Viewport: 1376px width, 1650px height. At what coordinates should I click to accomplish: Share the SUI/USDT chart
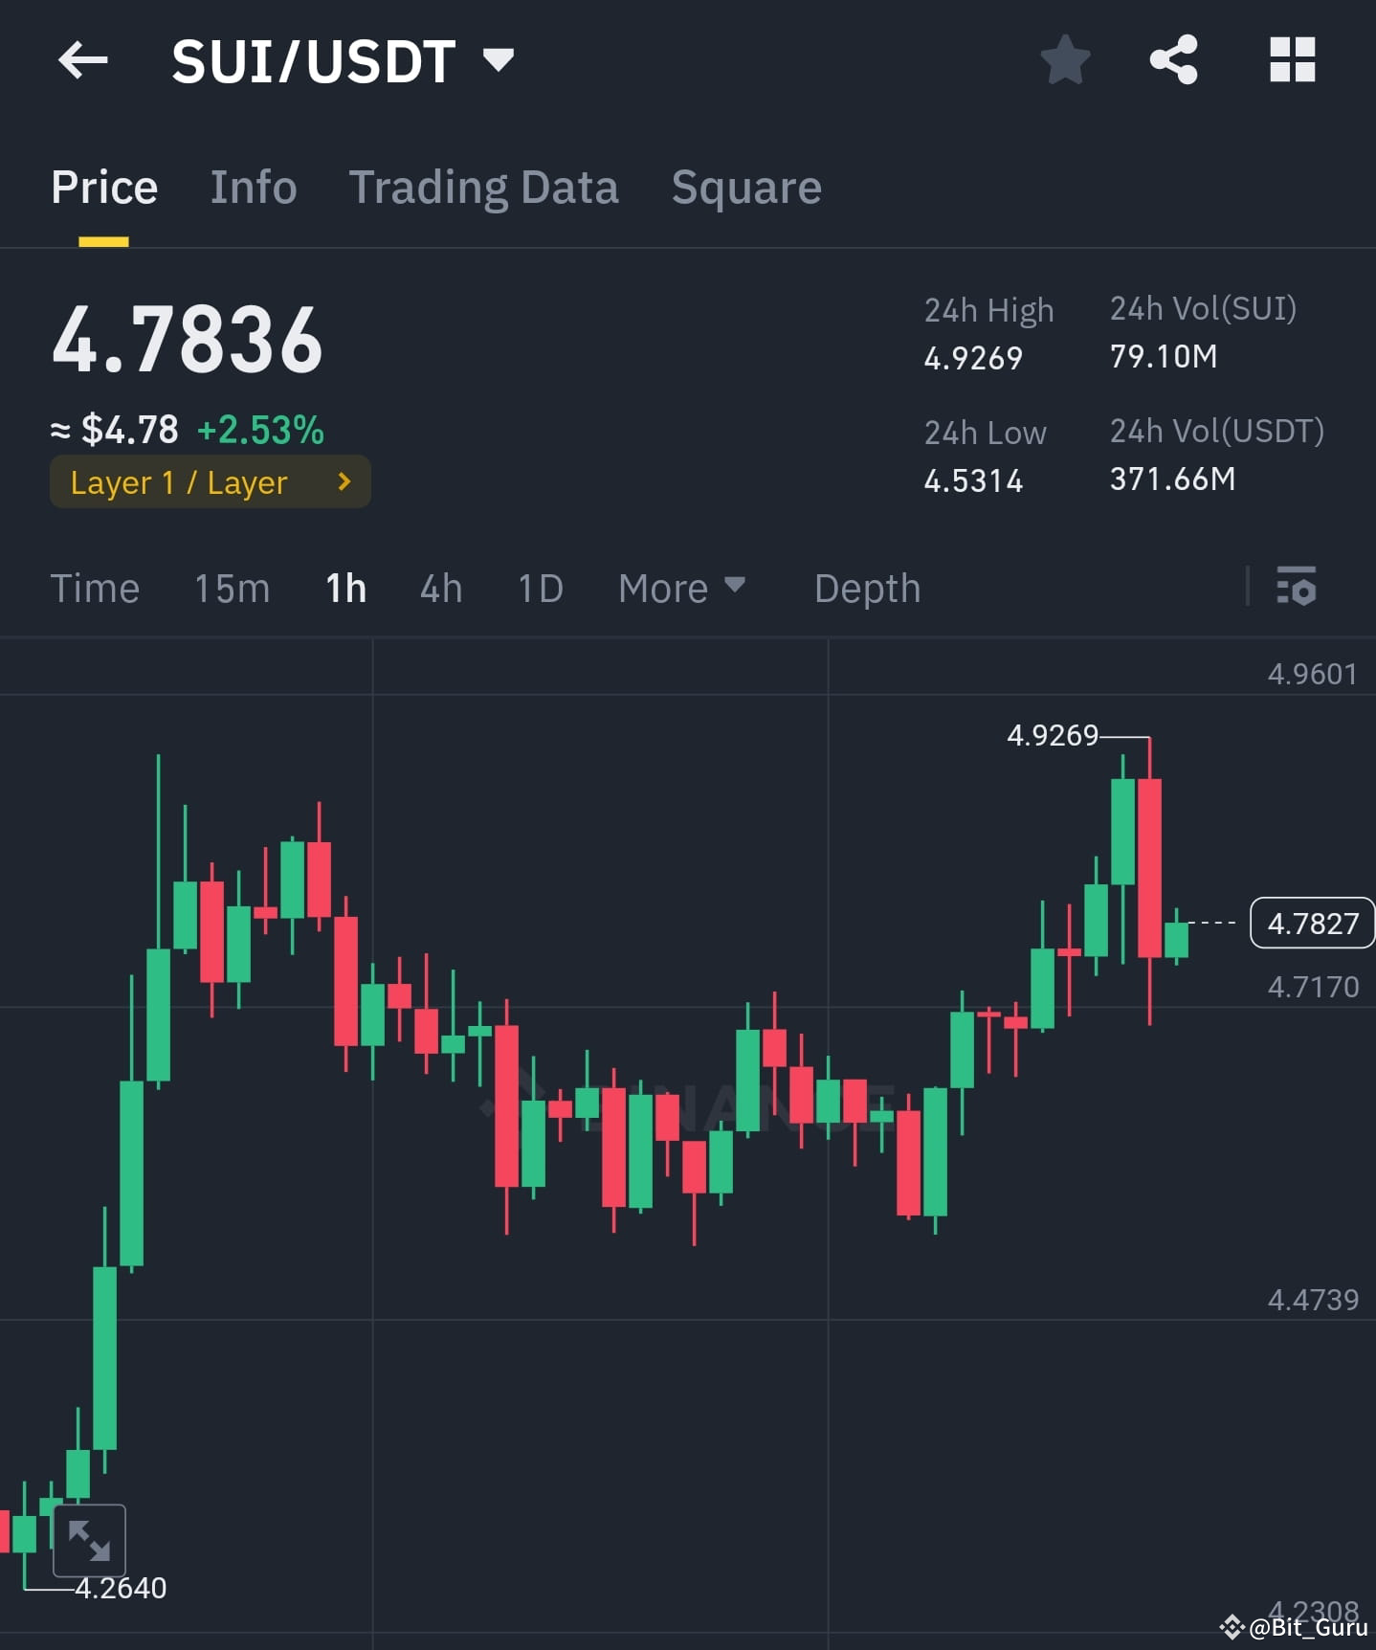[1174, 59]
